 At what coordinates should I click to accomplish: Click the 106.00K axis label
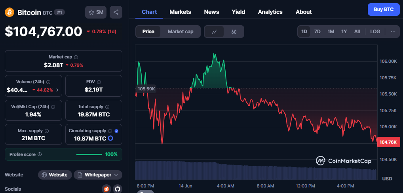[x=388, y=61]
